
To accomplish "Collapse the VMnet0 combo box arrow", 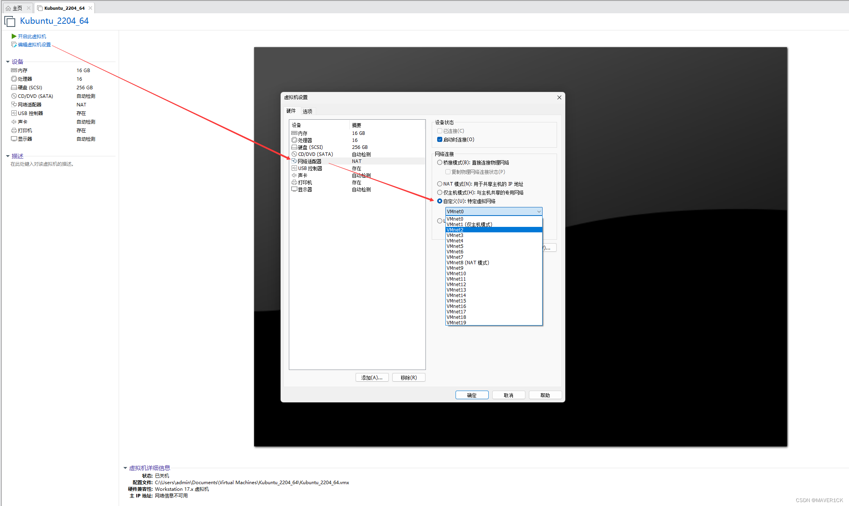I will pos(539,211).
